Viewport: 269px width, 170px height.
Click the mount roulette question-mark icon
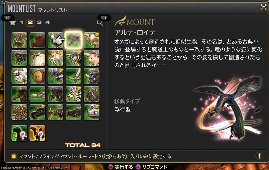click(x=19, y=133)
